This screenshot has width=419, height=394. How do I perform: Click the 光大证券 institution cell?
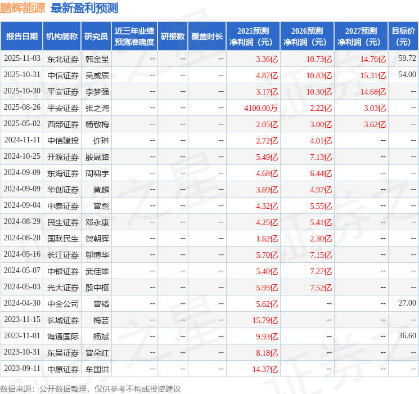click(x=63, y=288)
